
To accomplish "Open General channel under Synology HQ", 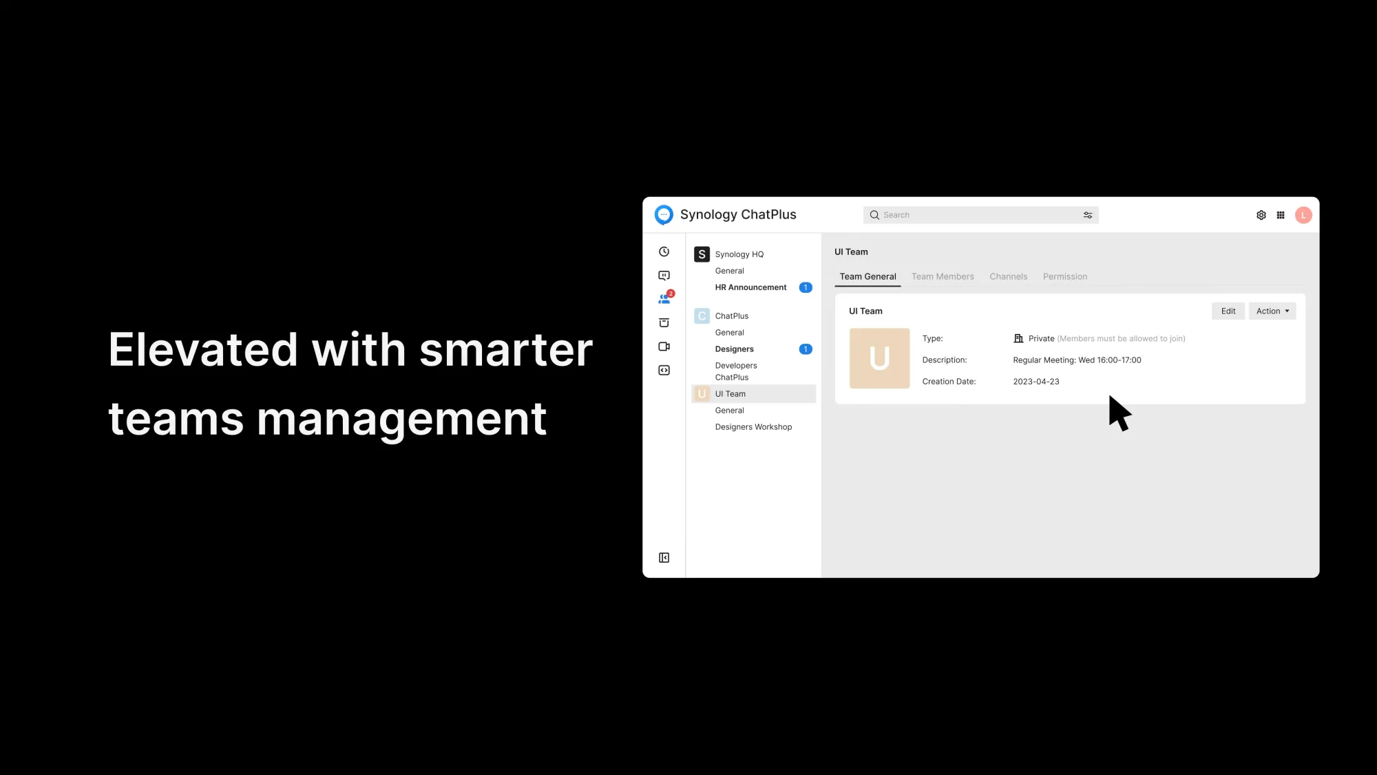I will 729,271.
